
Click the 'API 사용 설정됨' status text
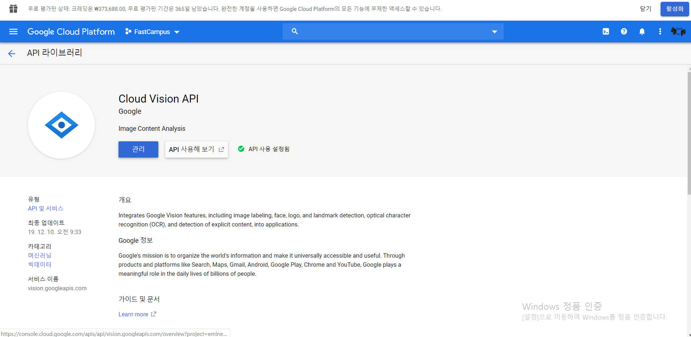pyautogui.click(x=269, y=149)
